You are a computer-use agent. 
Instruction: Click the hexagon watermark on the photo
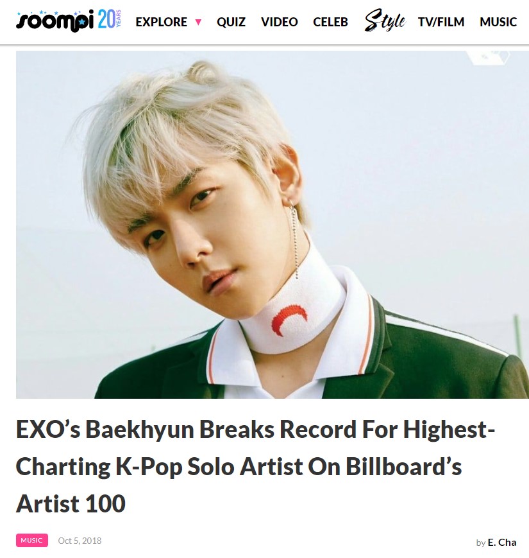(488, 58)
